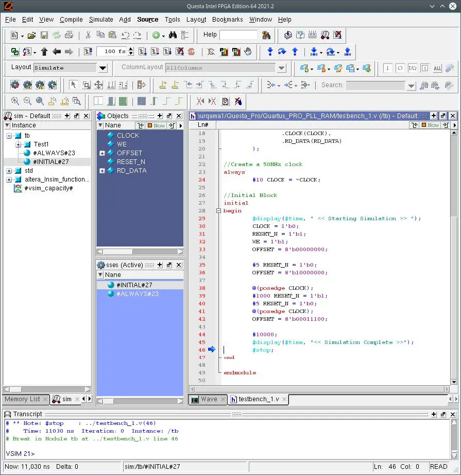Click the Open file icon
Viewport: 461px width, 475px height.
(x=32, y=35)
